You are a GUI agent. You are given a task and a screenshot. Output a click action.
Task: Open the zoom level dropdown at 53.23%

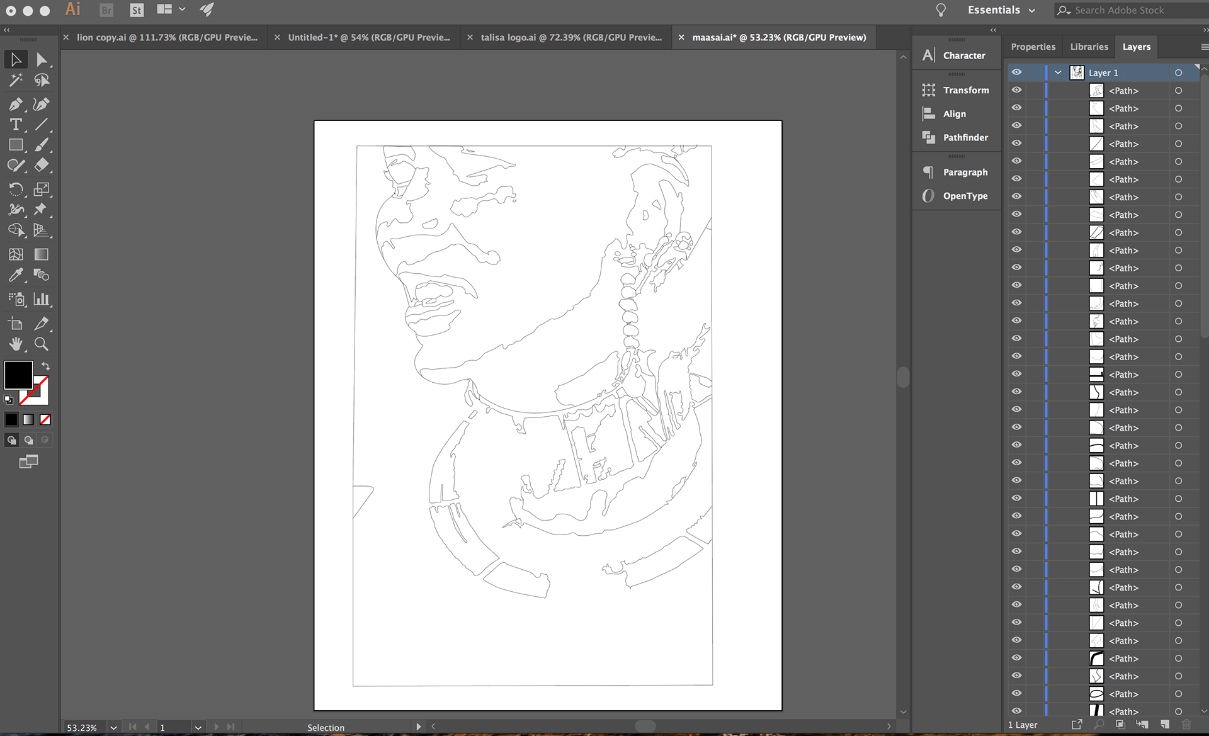[114, 727]
